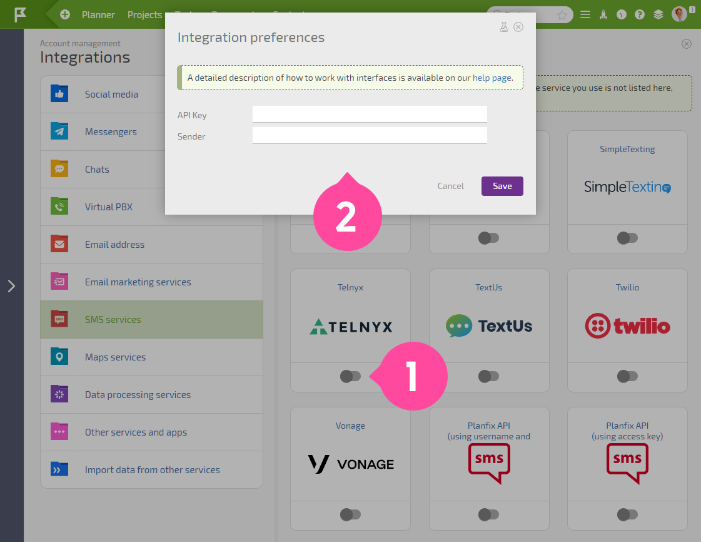Viewport: 701px width, 542px height.
Task: Click the Data processing services icon
Action: point(59,394)
